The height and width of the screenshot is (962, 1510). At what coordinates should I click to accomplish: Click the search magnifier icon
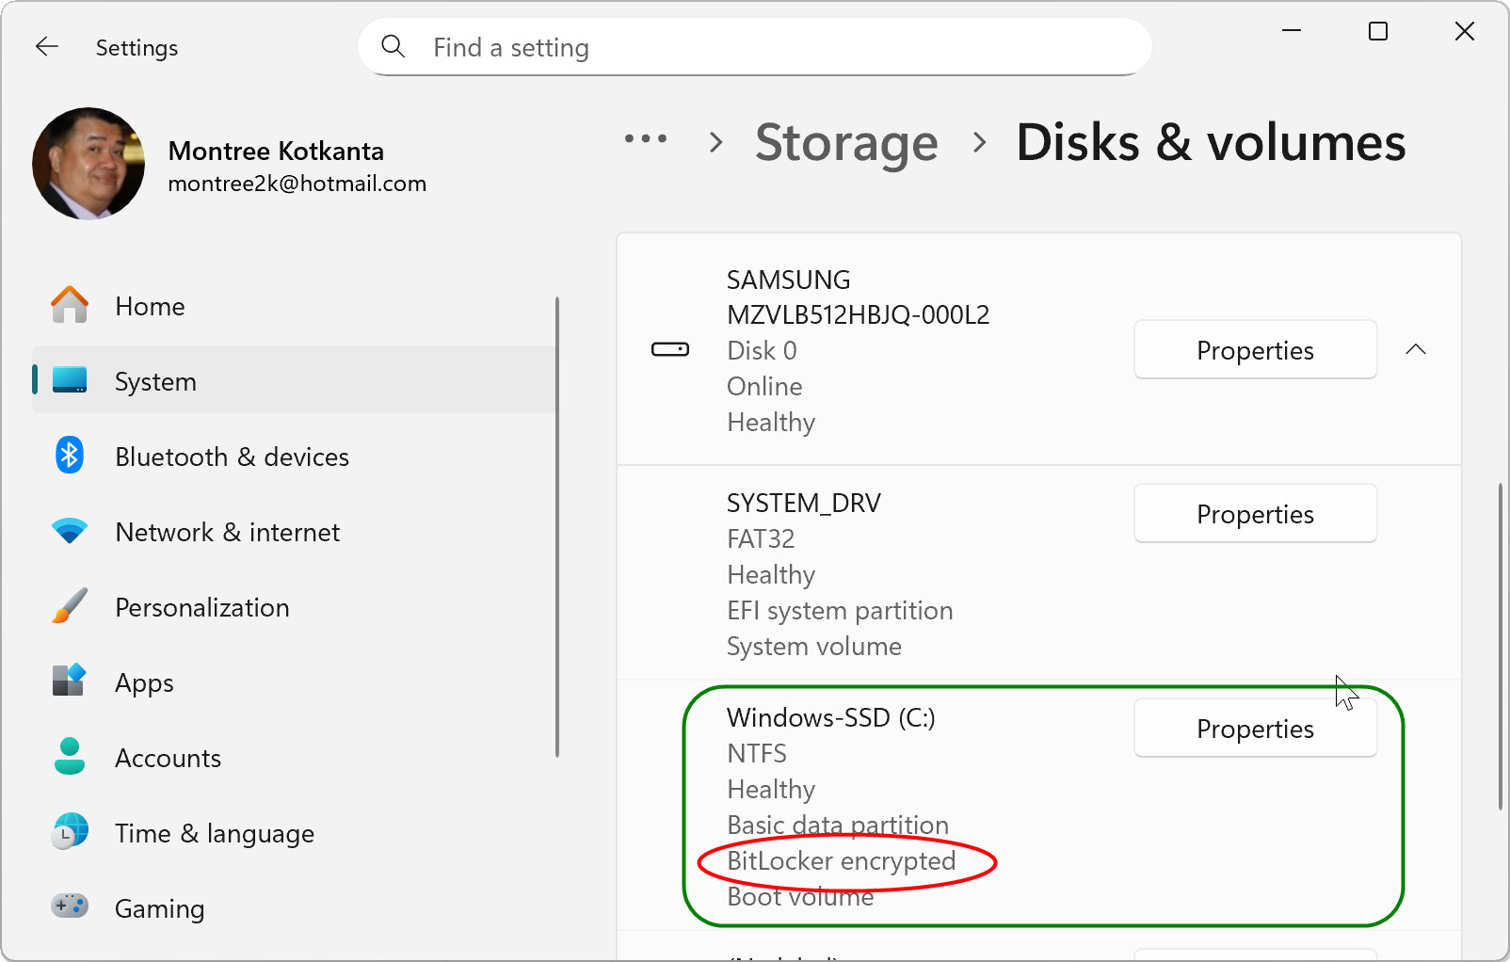393,46
